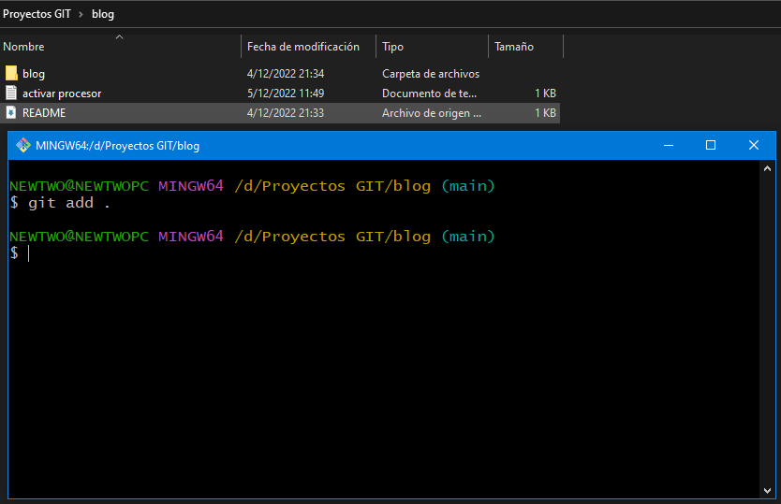Image resolution: width=781 pixels, height=504 pixels.
Task: Click the blog folder icon
Action: [x=11, y=73]
